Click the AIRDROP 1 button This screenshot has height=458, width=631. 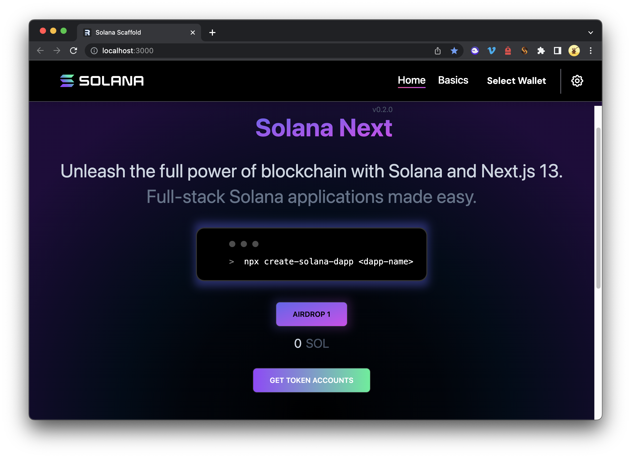(311, 314)
